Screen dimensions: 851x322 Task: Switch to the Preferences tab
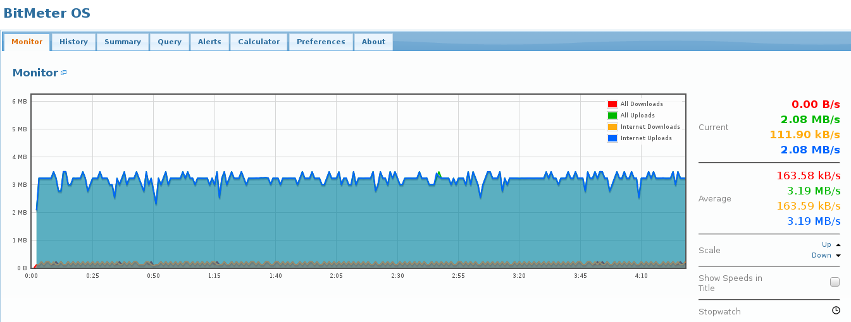point(321,42)
